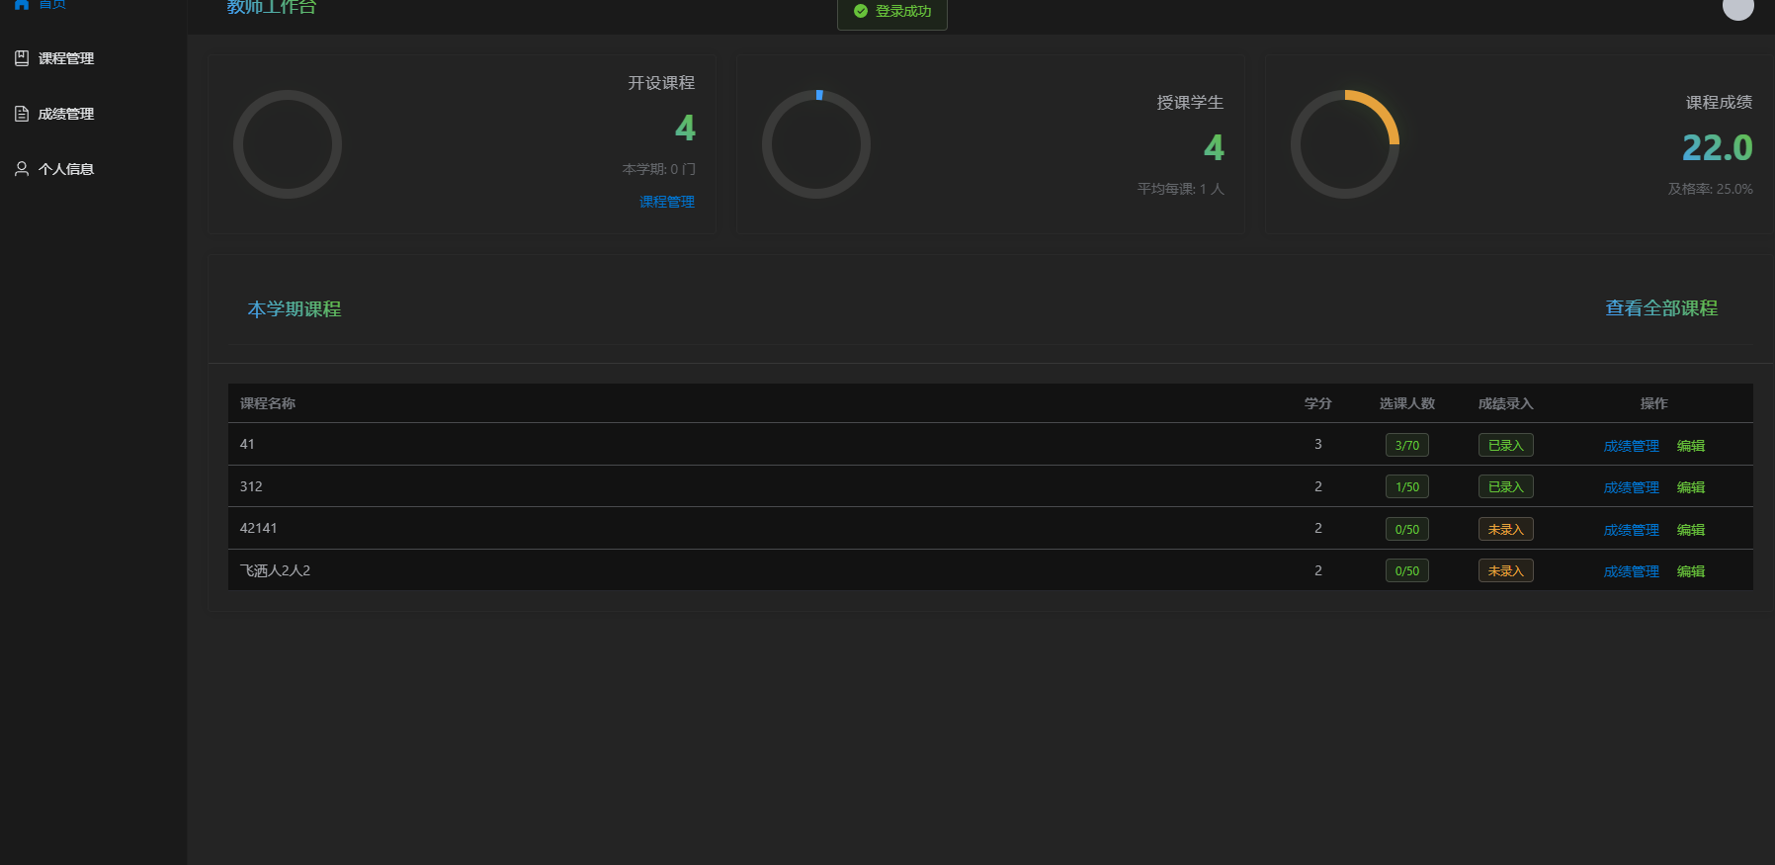Open 成绩管理 for course 41
The width and height of the screenshot is (1775, 865).
[x=1631, y=446]
